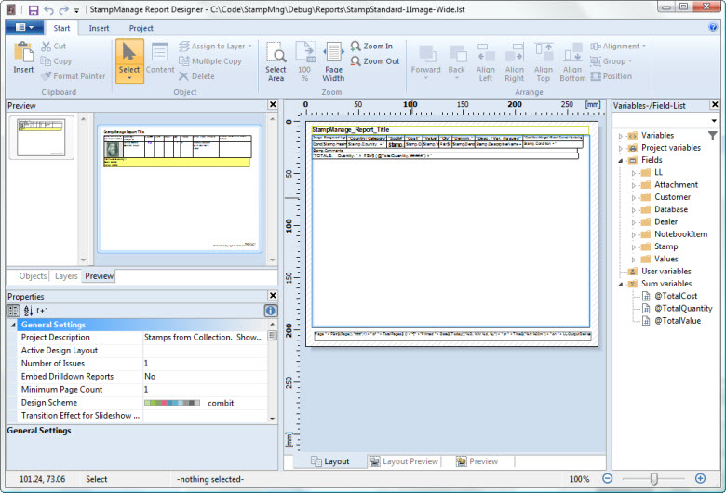This screenshot has width=726, height=493.
Task: Click the Zoom In magnifier
Action: (x=356, y=47)
